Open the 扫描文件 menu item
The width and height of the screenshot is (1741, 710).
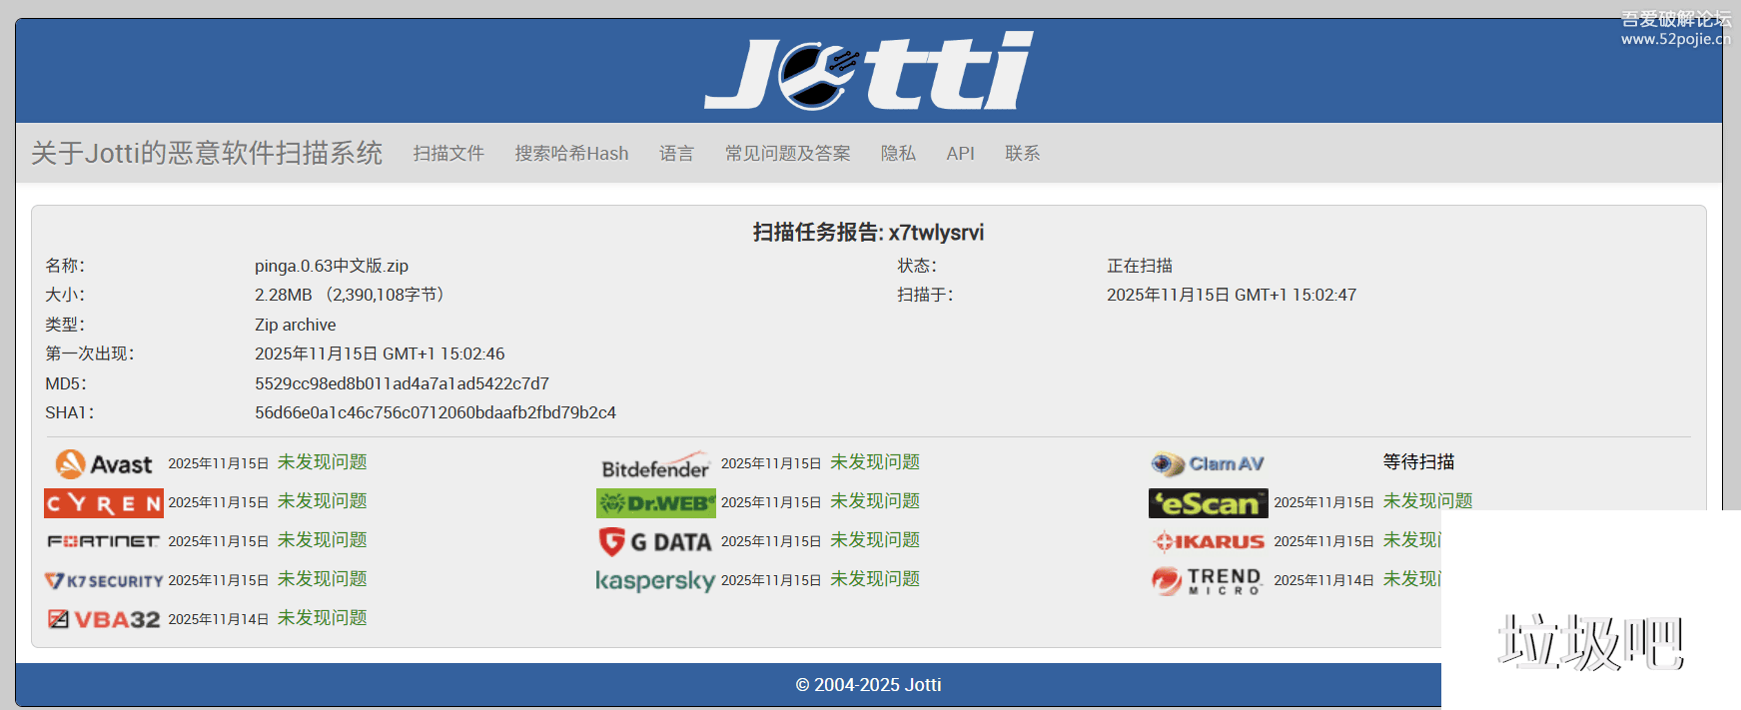coord(448,154)
